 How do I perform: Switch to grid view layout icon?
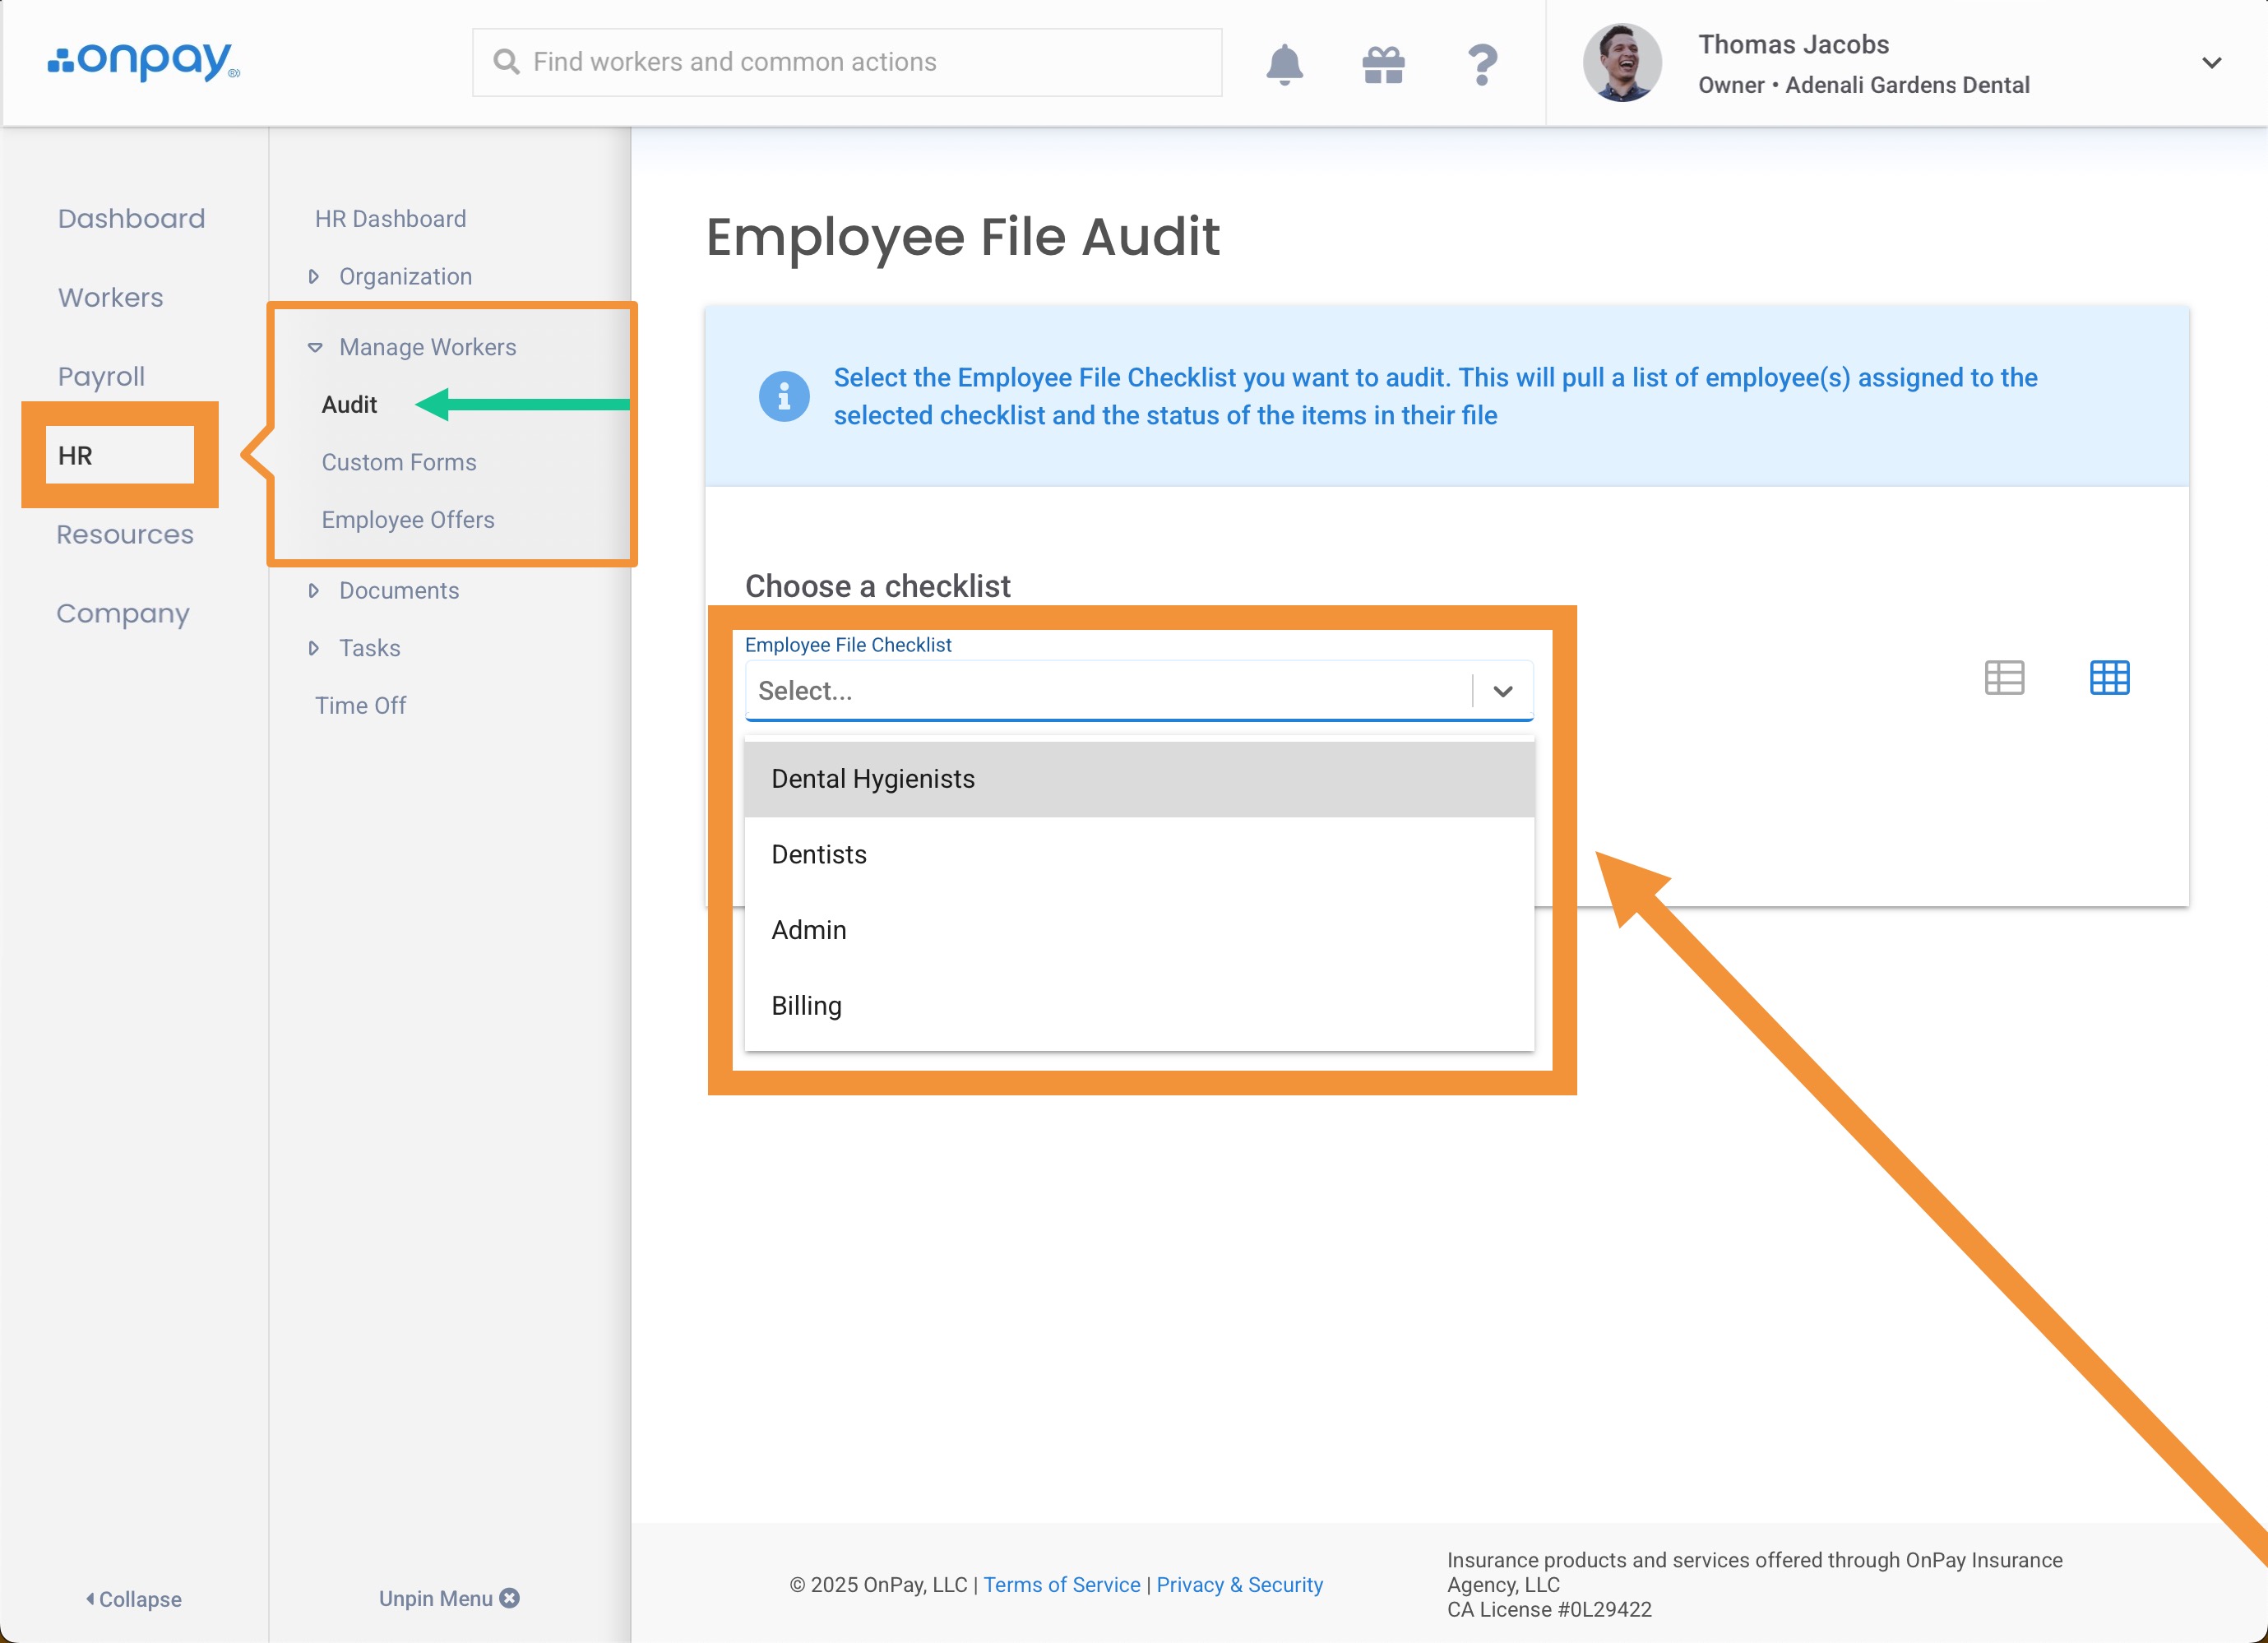2109,677
